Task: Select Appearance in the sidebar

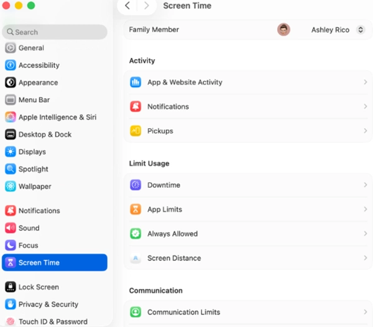Action: click(x=55, y=83)
